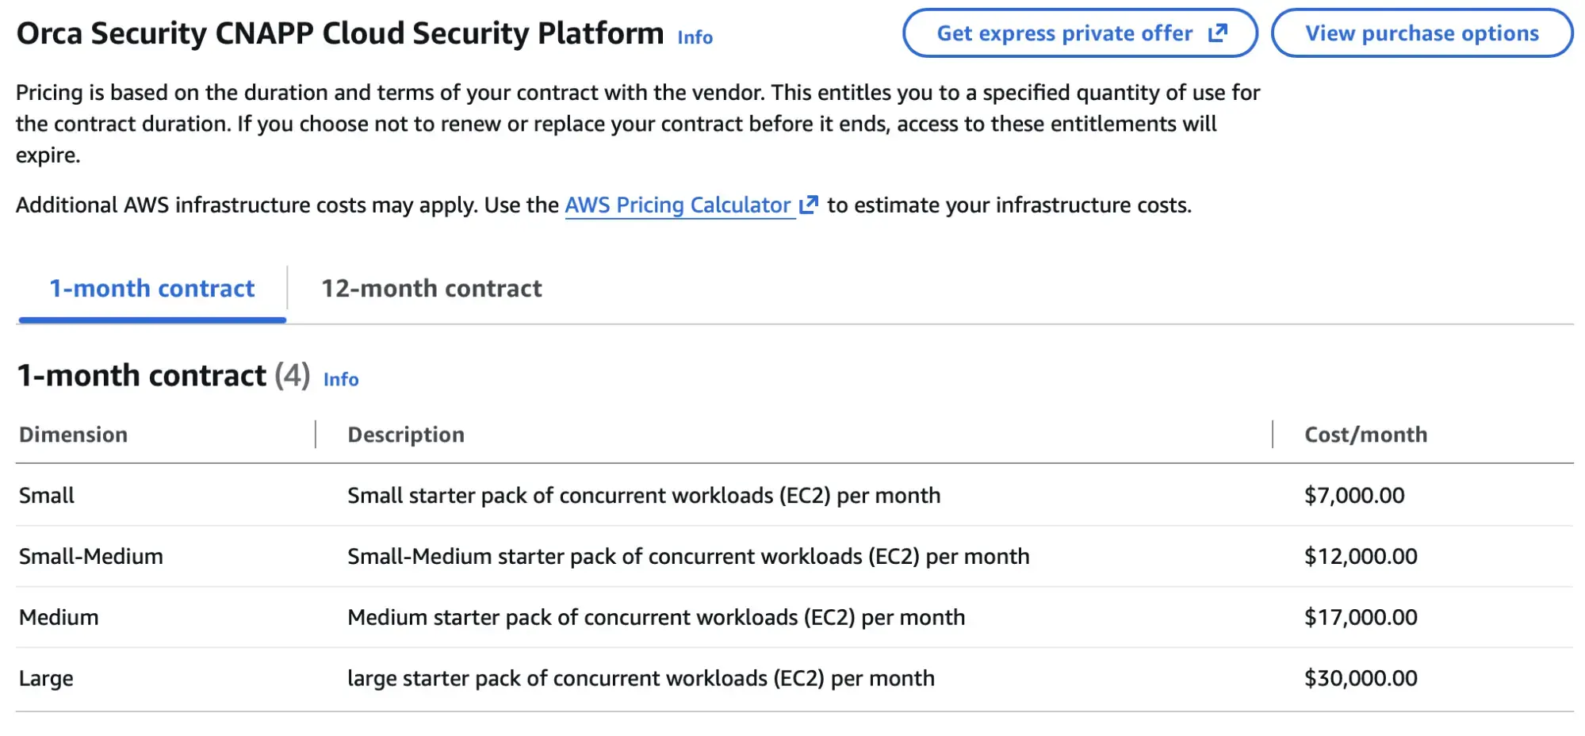Select the Medium dimension row
Screen dimensions: 1585x736
(x=794, y=617)
